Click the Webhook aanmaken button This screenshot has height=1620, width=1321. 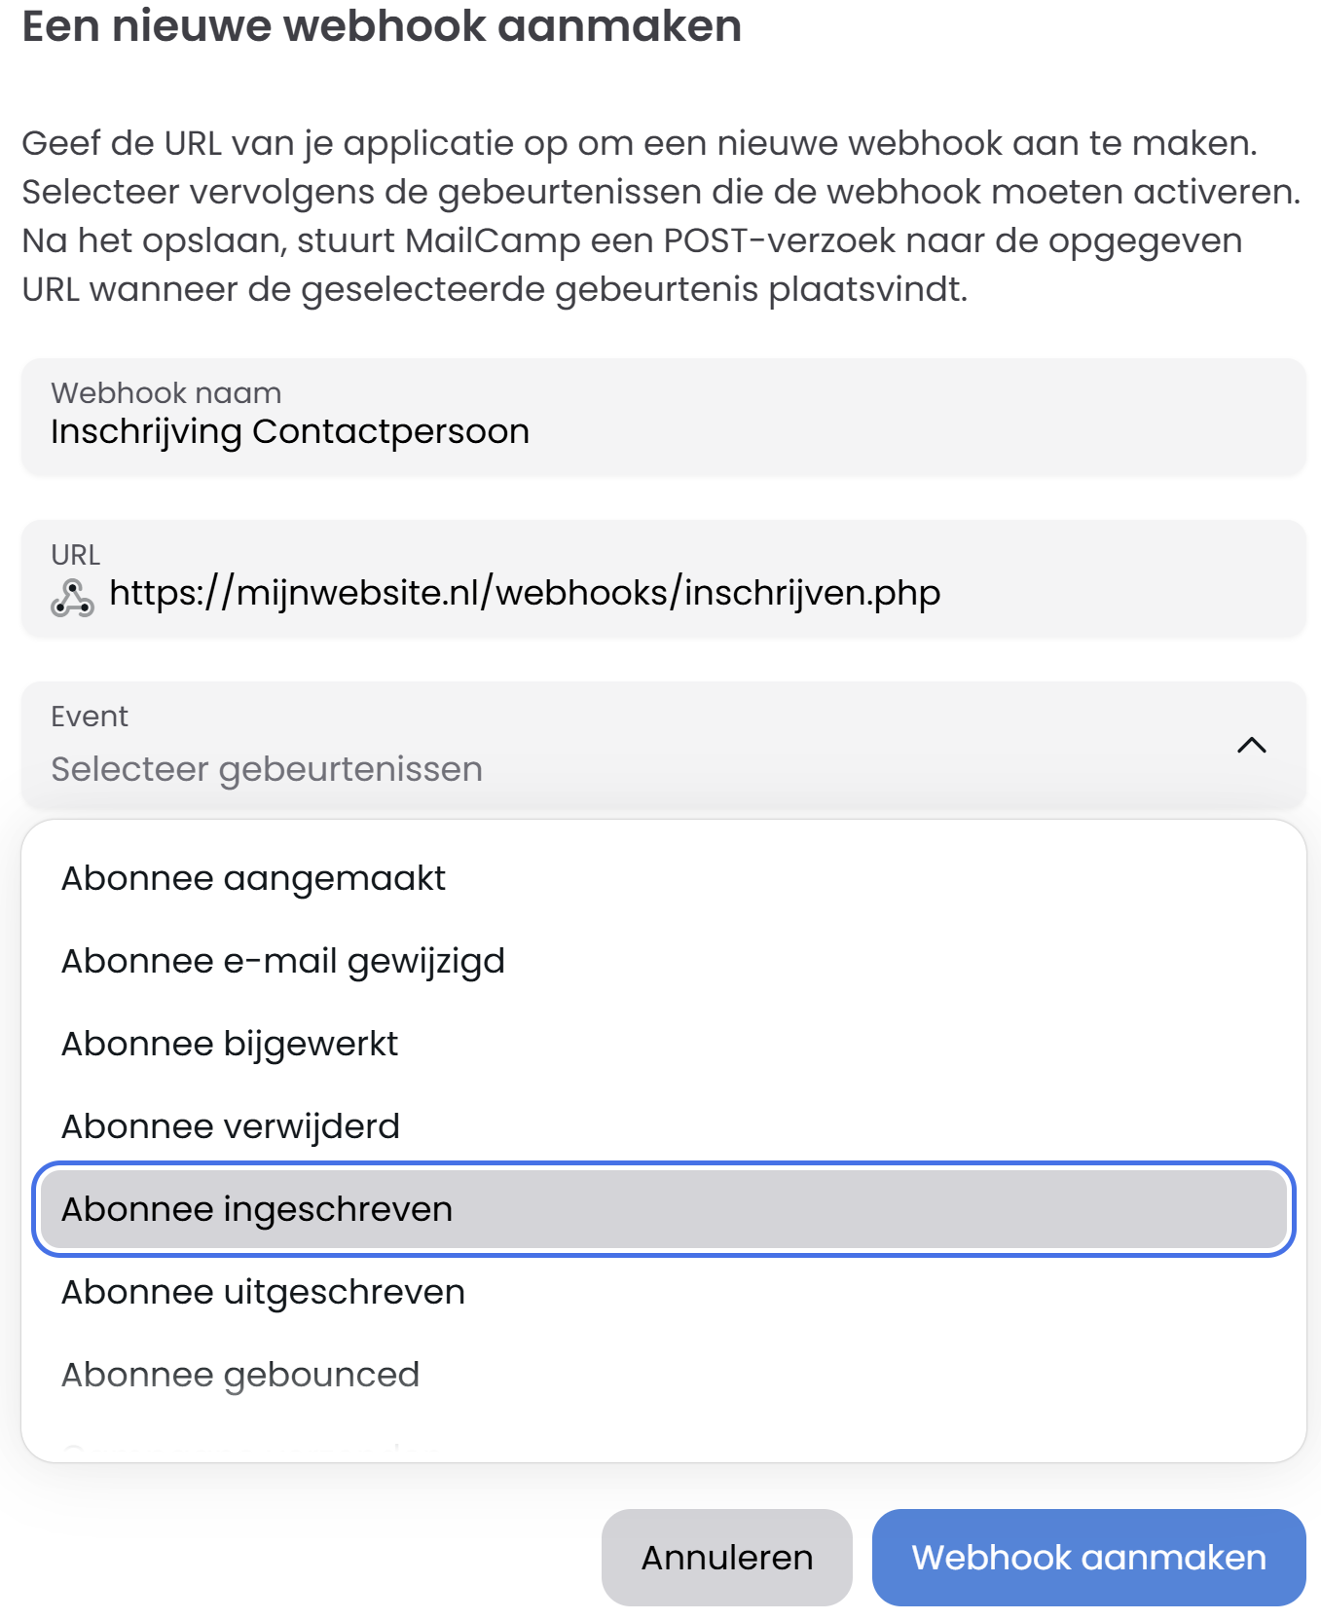pos(1088,1557)
